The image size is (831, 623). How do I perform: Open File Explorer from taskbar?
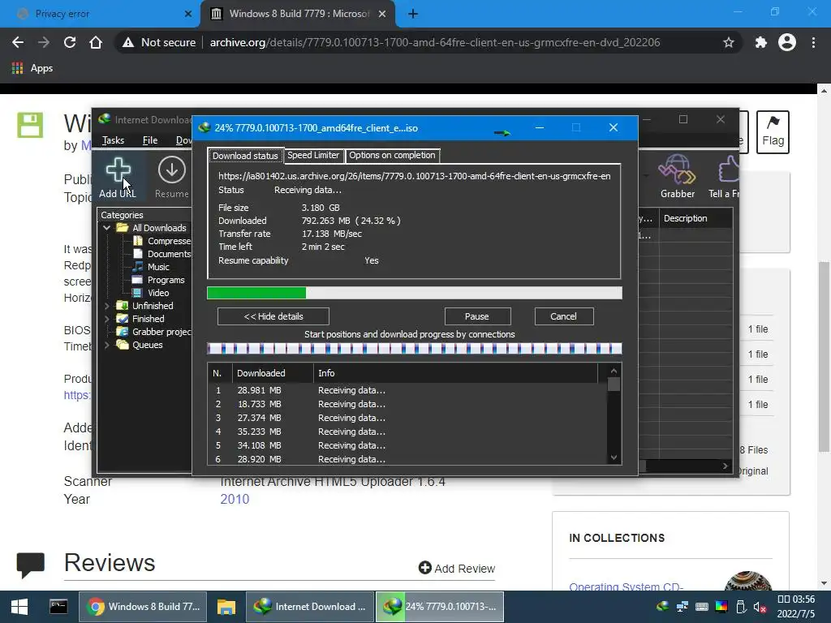click(x=226, y=607)
